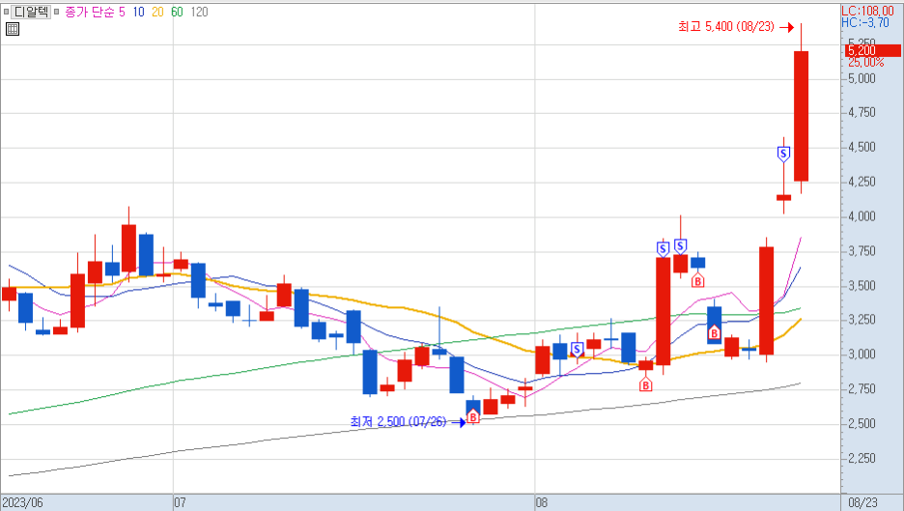Click the 5,000 price axis label
The width and height of the screenshot is (904, 511).
coord(862,78)
